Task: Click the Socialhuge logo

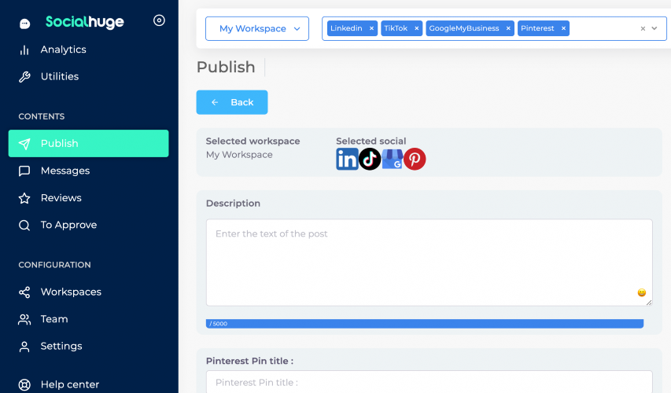Action: pyautogui.click(x=85, y=21)
